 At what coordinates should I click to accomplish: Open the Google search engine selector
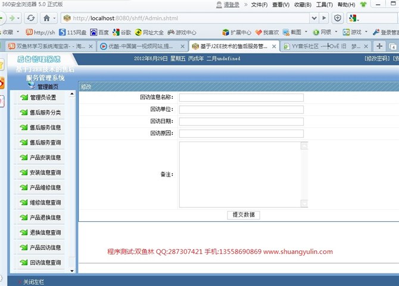[354, 18]
